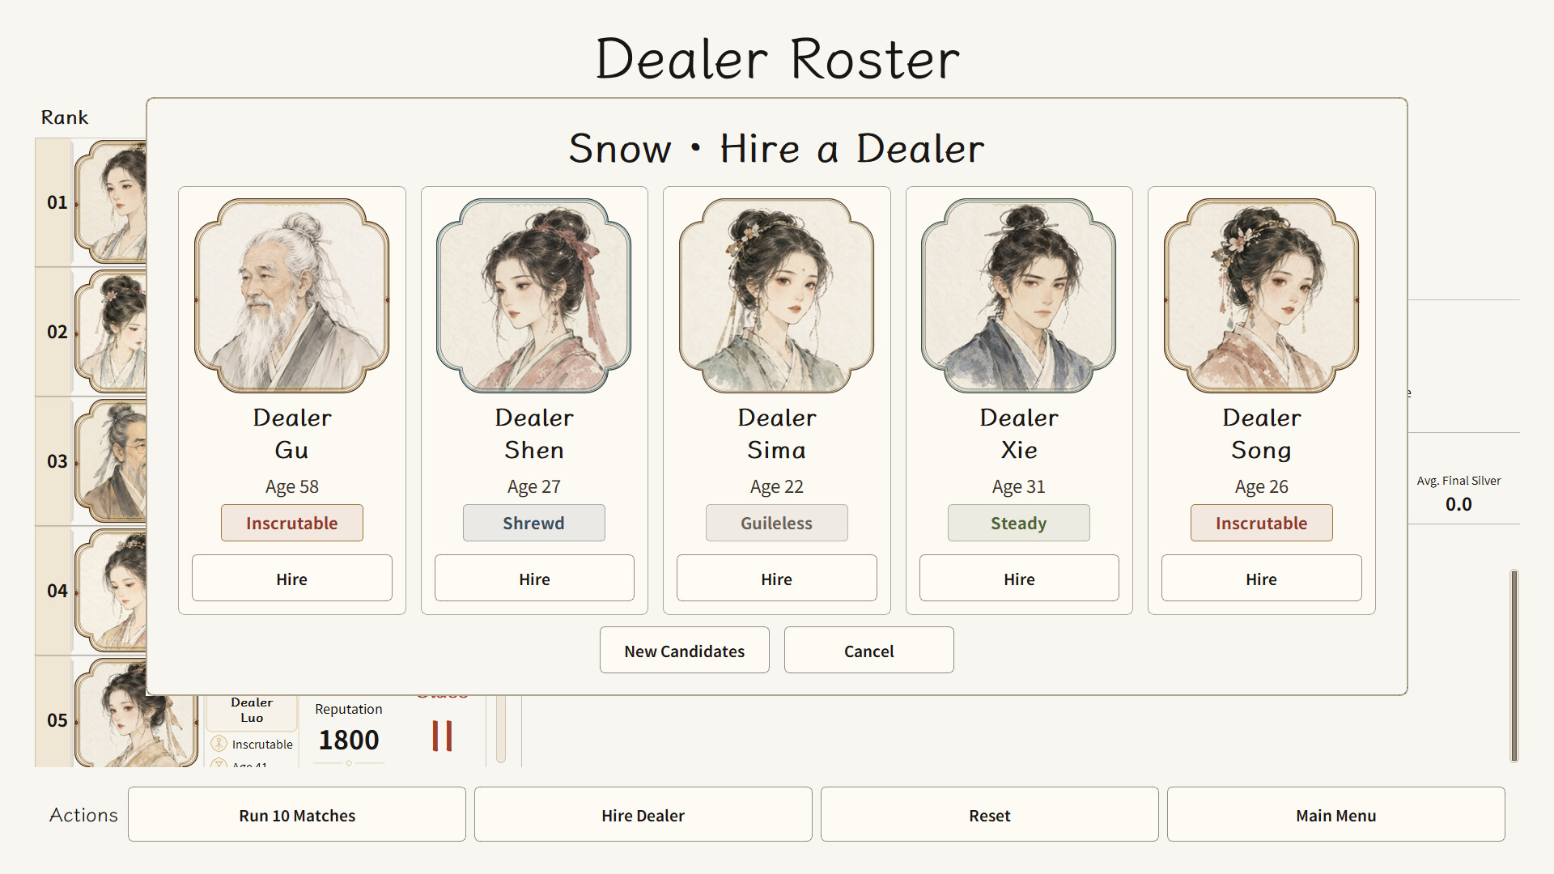Viewport: 1554px width, 874px height.
Task: Click the roster vertical scrollbar
Action: pos(1514,665)
